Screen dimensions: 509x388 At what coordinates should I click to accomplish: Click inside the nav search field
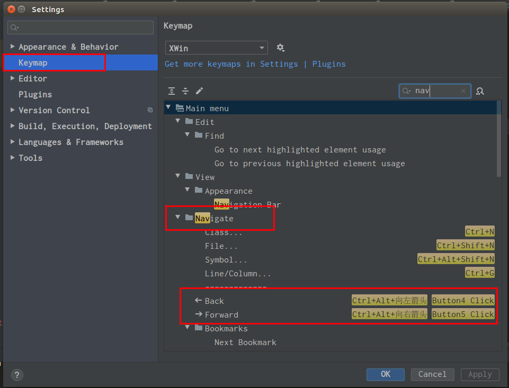click(x=434, y=91)
